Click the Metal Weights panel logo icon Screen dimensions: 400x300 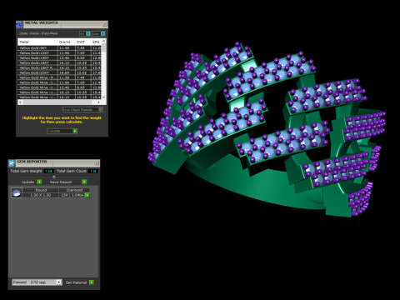coord(19,24)
